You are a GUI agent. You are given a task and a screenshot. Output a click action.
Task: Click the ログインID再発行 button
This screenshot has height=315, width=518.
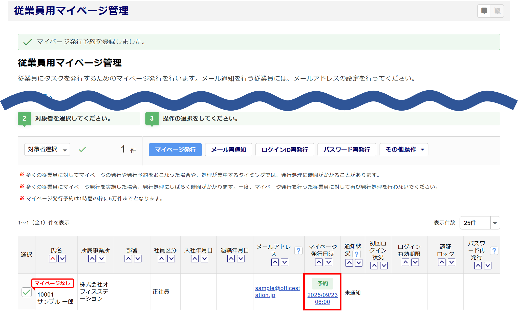(x=285, y=150)
